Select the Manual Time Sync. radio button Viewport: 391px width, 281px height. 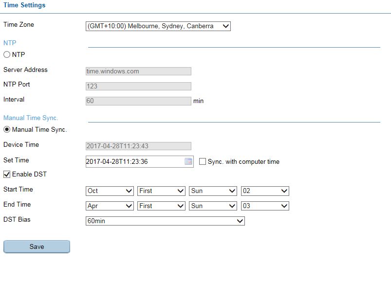(x=7, y=130)
